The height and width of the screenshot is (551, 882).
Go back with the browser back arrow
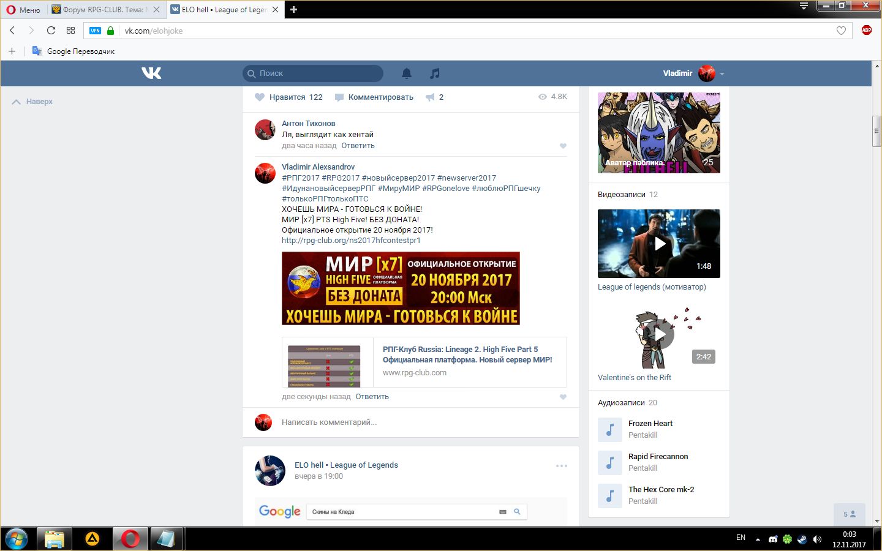click(x=12, y=31)
